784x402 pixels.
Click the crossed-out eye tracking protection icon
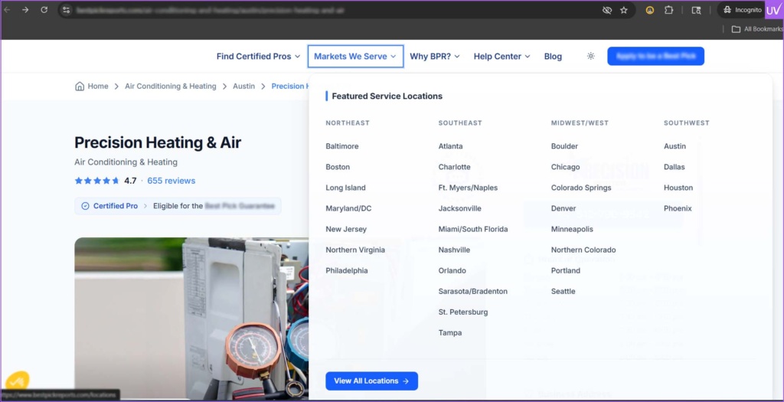[x=606, y=10]
